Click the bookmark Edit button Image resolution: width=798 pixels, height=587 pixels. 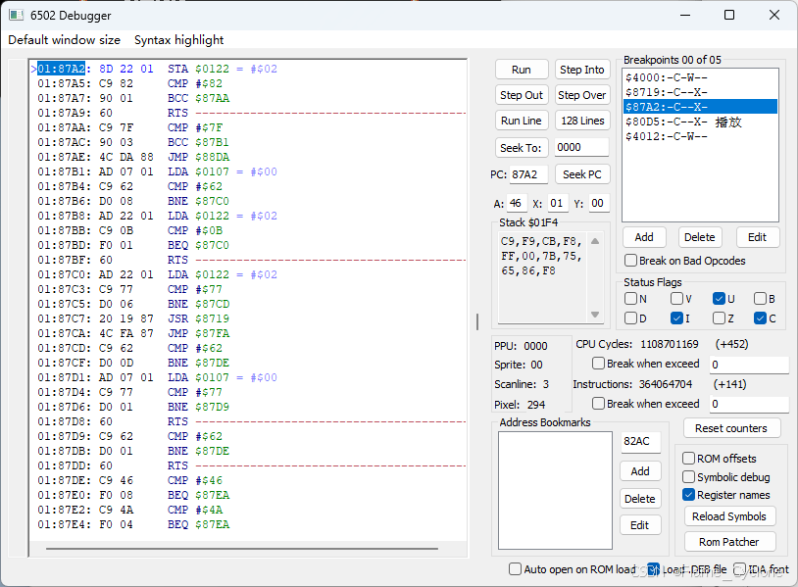[x=640, y=525]
